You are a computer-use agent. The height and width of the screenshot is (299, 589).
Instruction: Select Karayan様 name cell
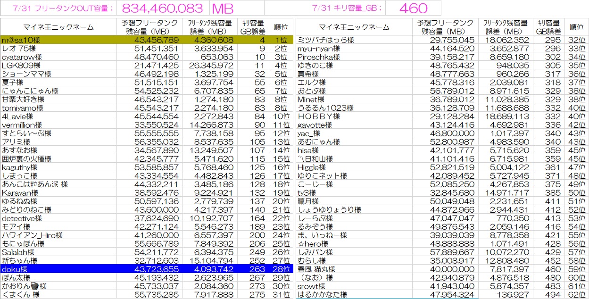[x=58, y=193]
